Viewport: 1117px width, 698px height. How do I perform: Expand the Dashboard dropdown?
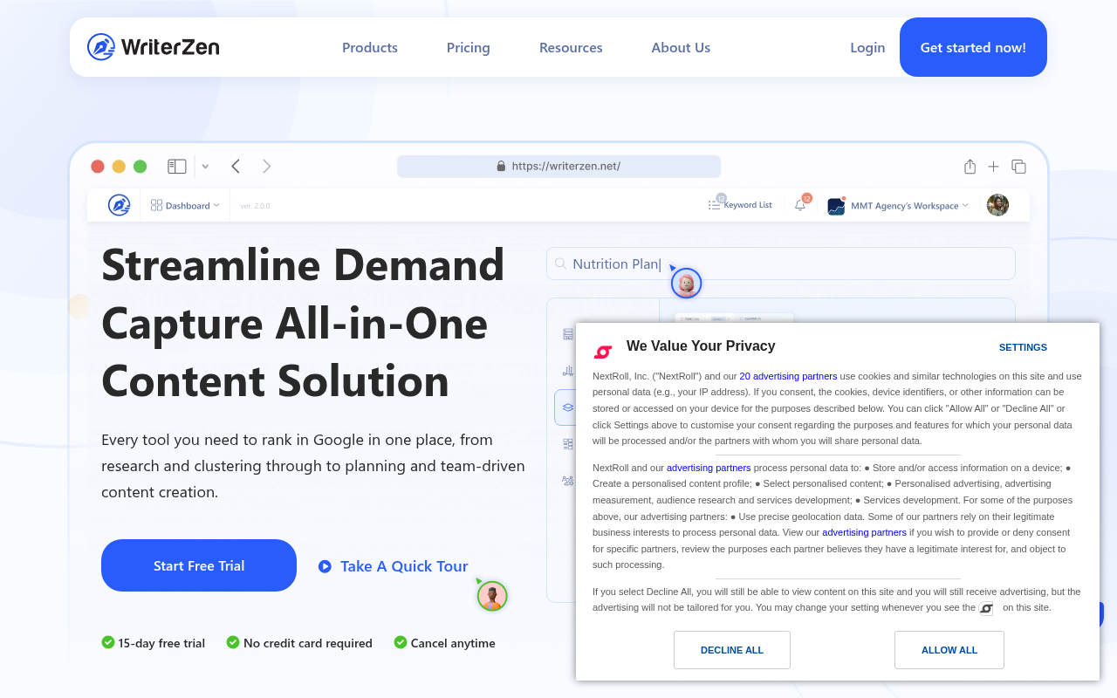pos(216,204)
